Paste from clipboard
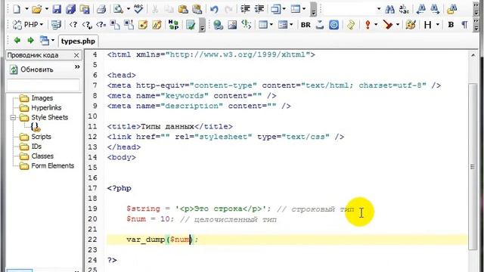The width and height of the screenshot is (484, 272). (183, 9)
